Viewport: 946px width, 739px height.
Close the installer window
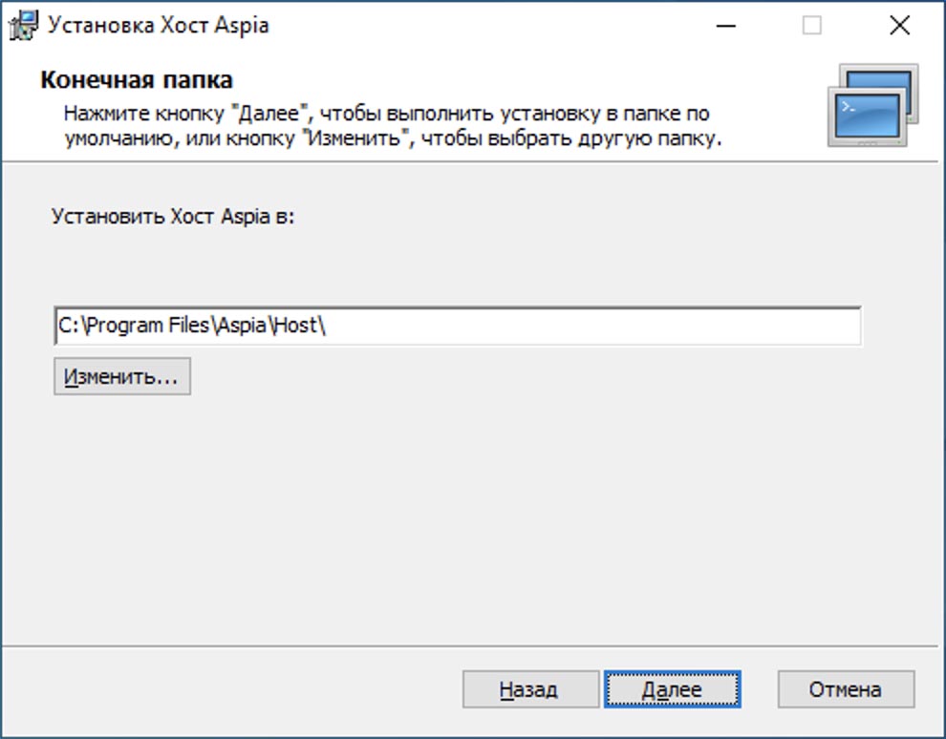click(x=899, y=26)
